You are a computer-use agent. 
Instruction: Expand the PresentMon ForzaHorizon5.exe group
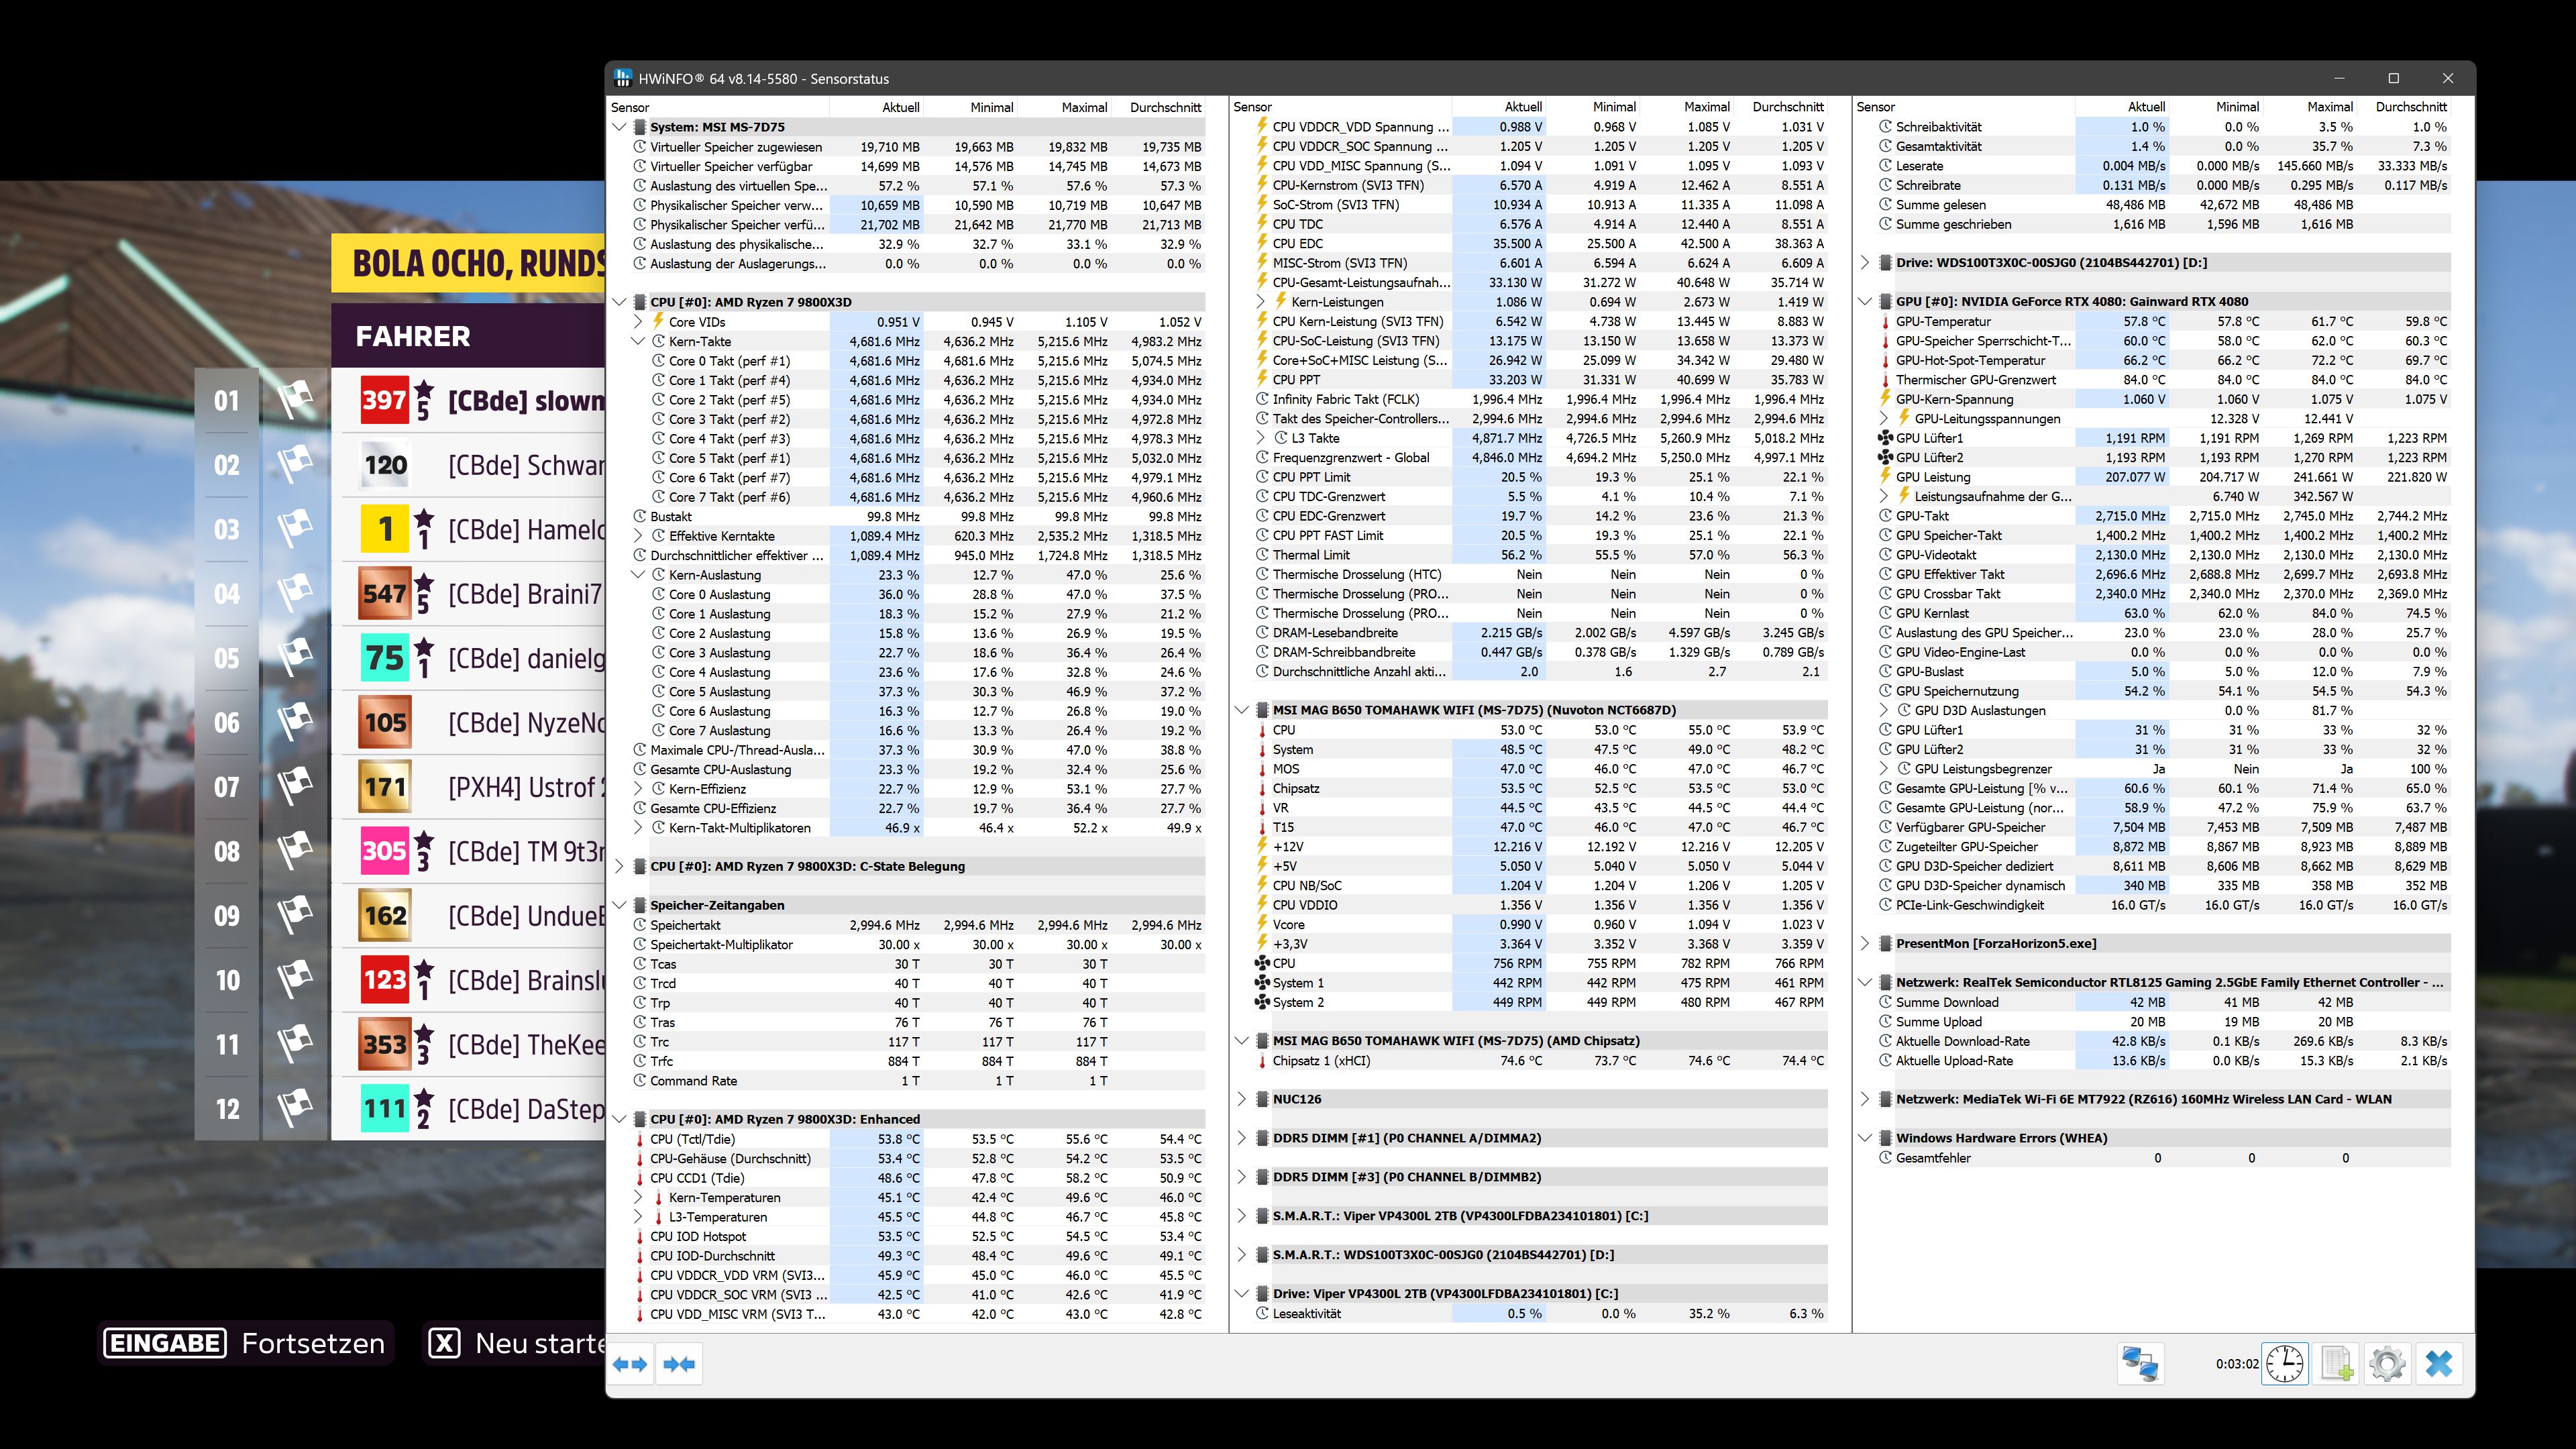click(1864, 943)
